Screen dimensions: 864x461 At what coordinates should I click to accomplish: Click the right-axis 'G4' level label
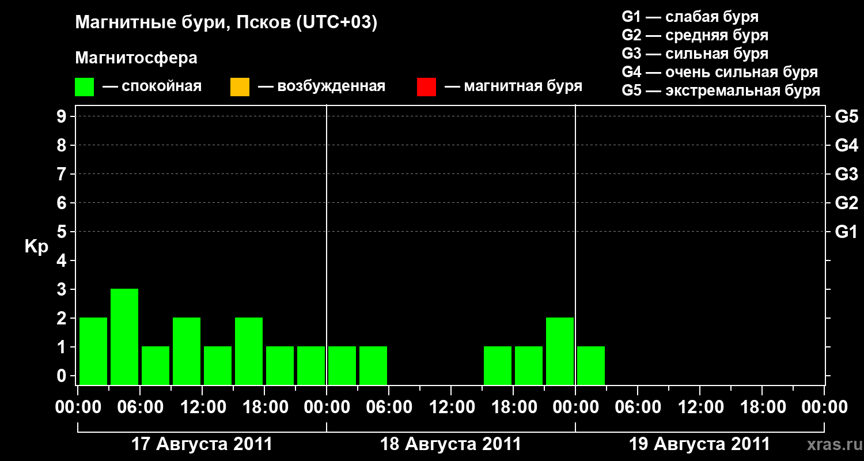[x=846, y=145]
